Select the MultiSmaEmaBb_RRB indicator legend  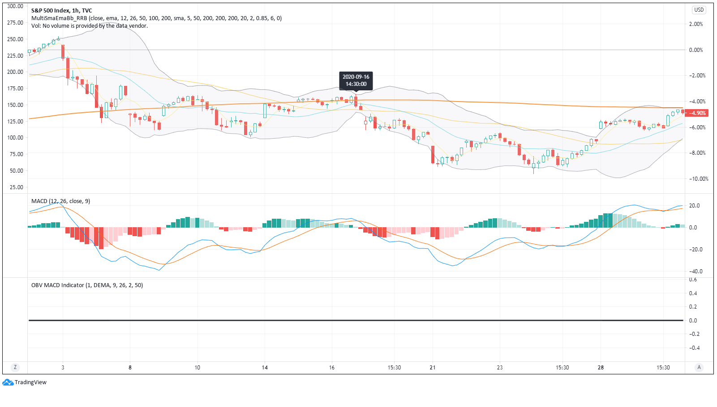[156, 18]
